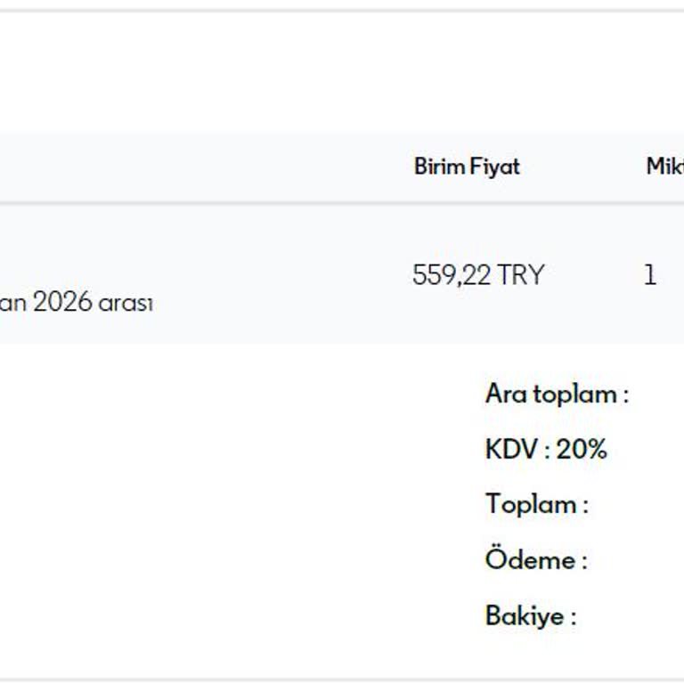Click the Bakiye label
Viewport: 684px width, 684px height.
point(525,615)
